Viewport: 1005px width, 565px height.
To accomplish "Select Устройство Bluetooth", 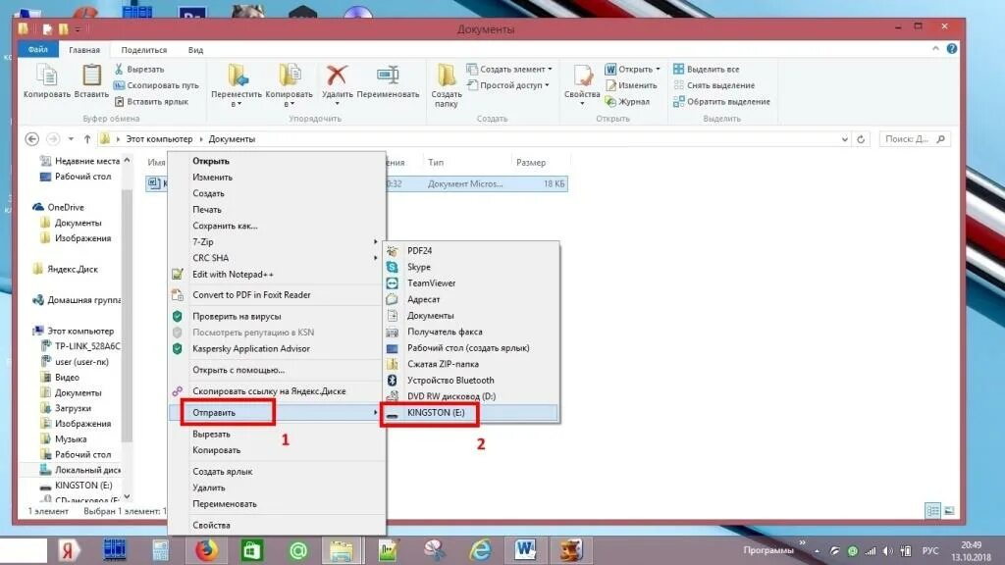I will pyautogui.click(x=471, y=380).
